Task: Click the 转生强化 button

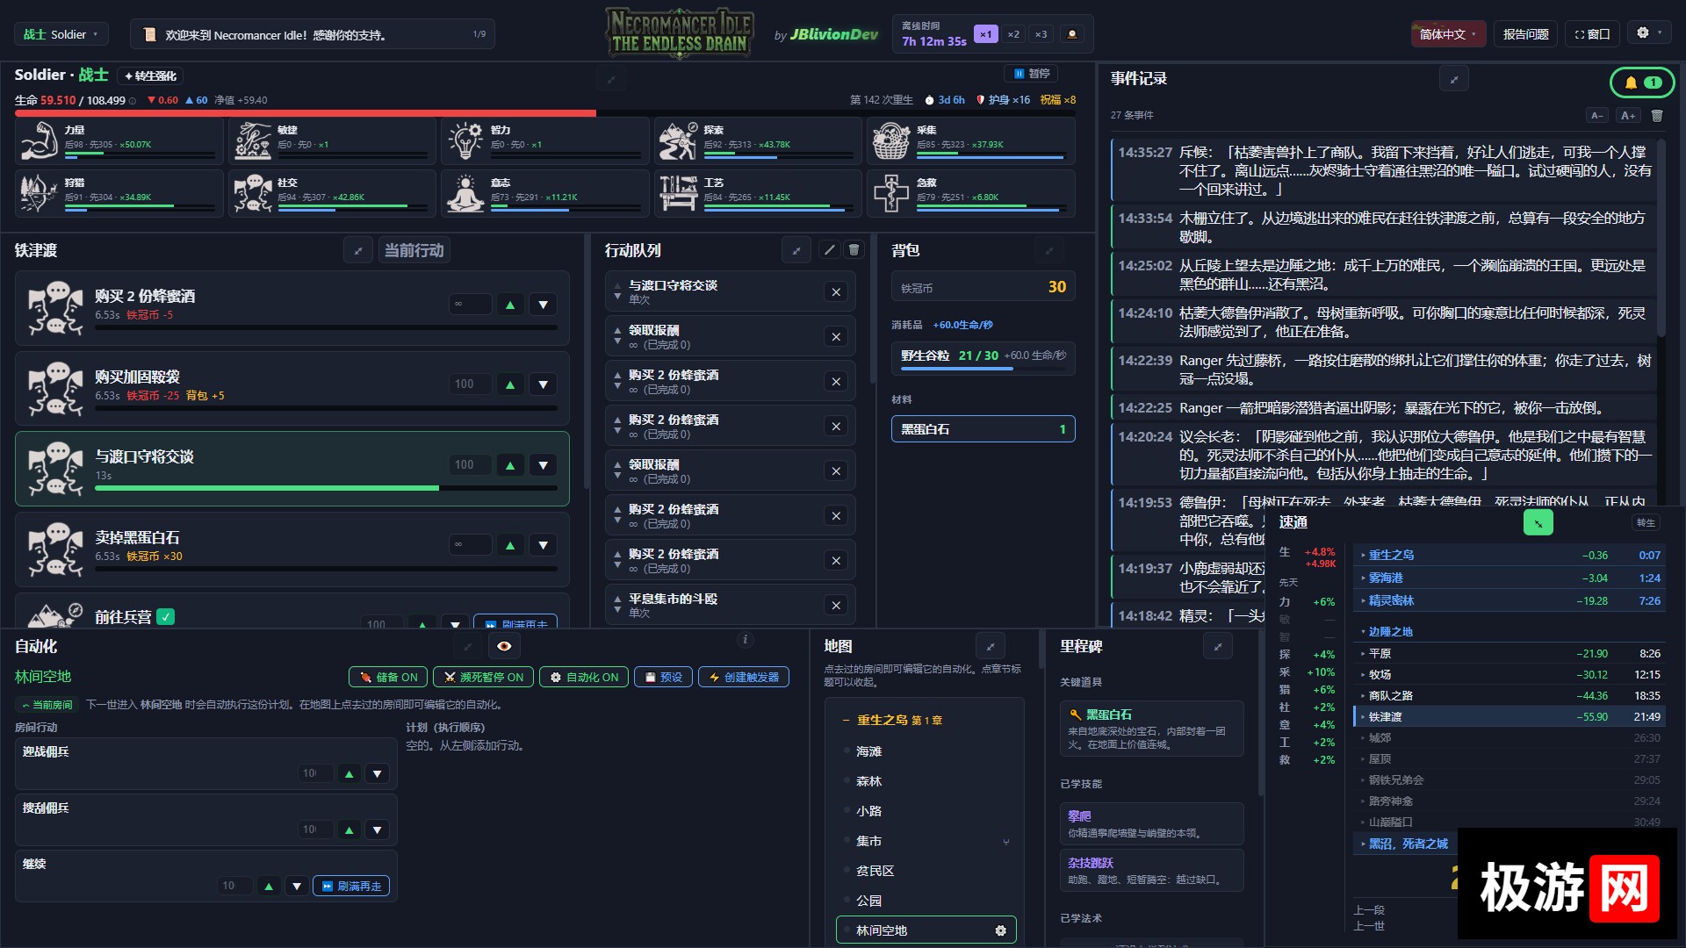Action: pos(151,76)
